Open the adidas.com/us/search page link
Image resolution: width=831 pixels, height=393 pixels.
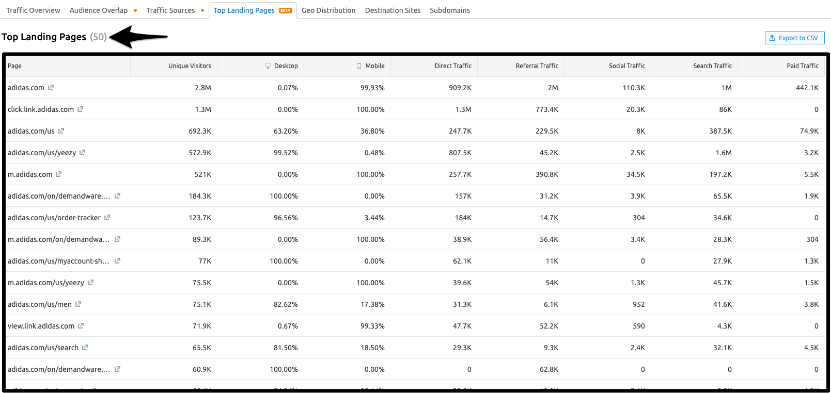click(x=43, y=348)
